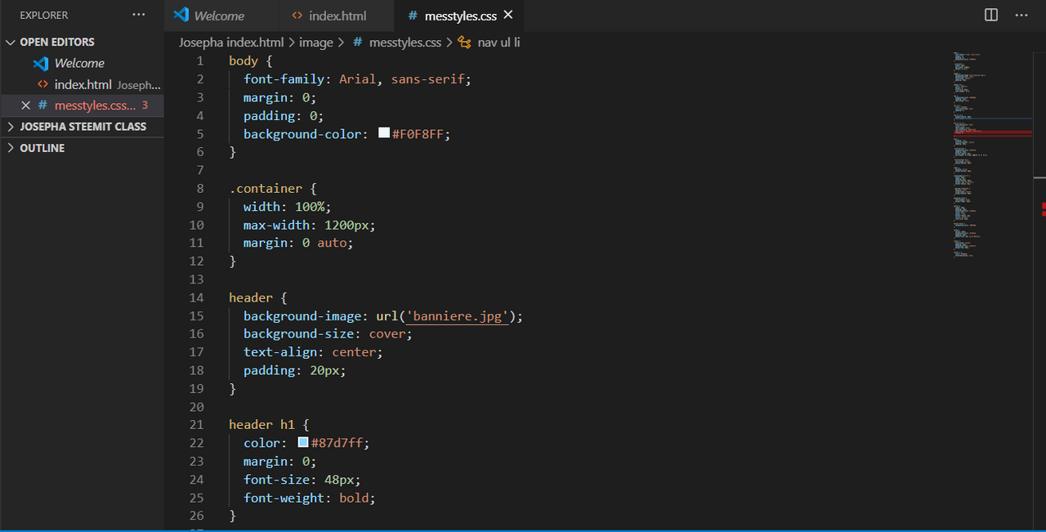Click the Josepha index.html breadcrumb segment

coord(231,42)
